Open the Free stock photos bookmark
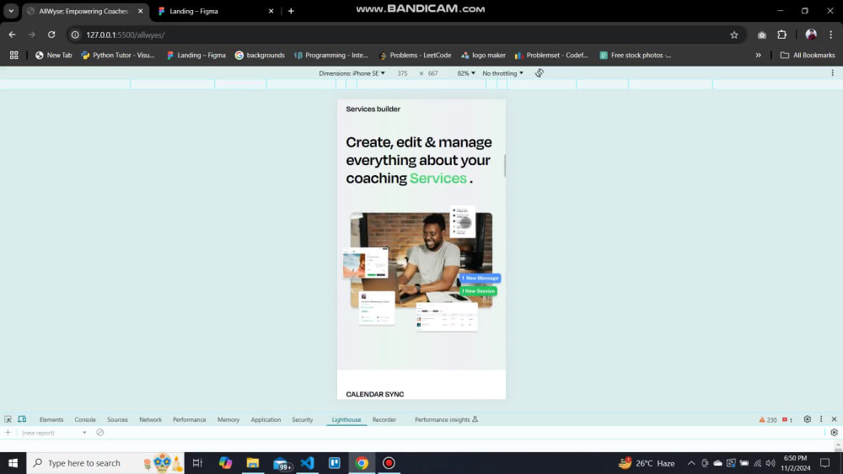 [x=635, y=55]
